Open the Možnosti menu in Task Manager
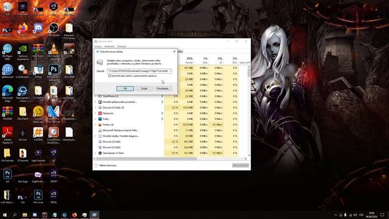The image size is (389, 219). [109, 46]
